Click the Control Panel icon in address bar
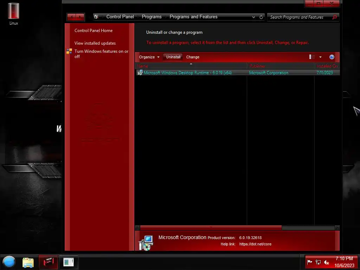Image resolution: width=360 pixels, height=270 pixels. click(96, 17)
